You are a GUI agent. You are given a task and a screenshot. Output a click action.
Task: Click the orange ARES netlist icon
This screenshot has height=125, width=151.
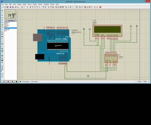100,7
